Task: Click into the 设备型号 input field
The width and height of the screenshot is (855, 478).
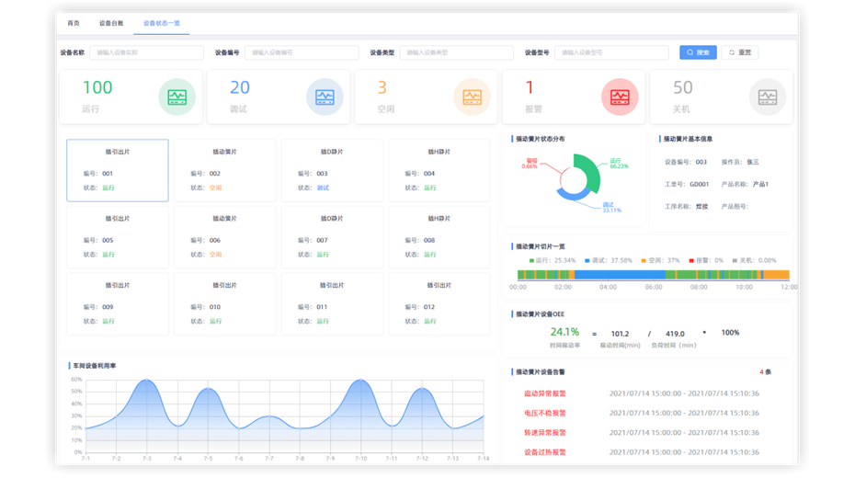Action: 611,53
